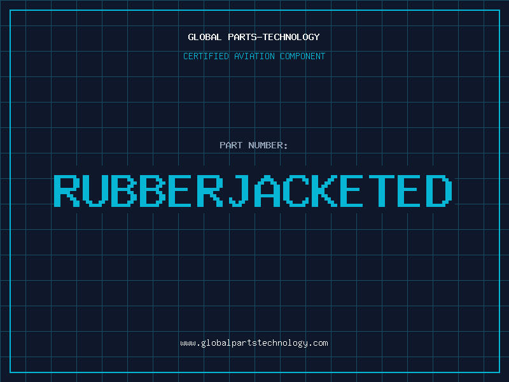
Task: Select the RUBBERJACKETED part number text
Action: [x=253, y=191]
